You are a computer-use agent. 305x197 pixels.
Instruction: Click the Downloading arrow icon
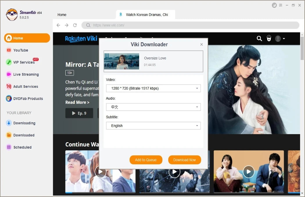[x=9, y=123]
